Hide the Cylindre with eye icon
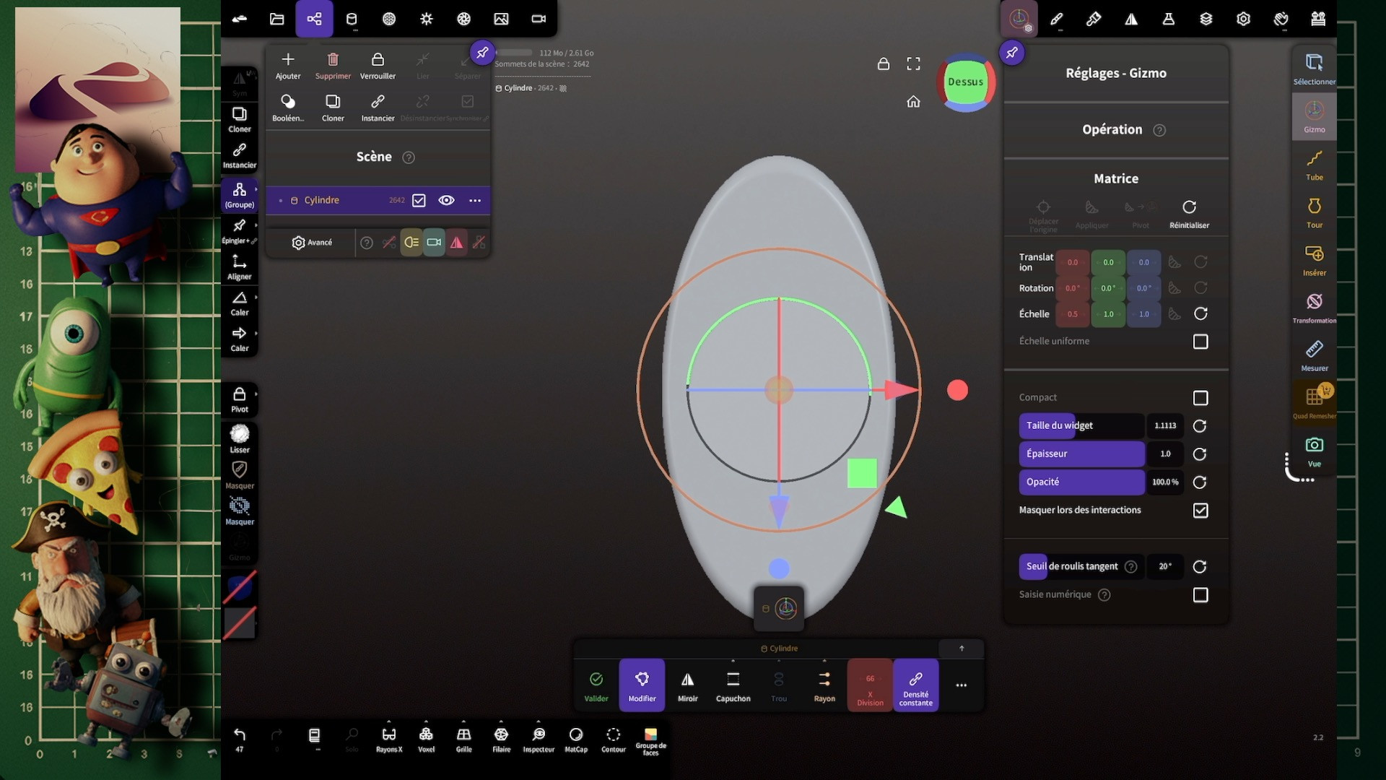The width and height of the screenshot is (1386, 780). [x=446, y=200]
